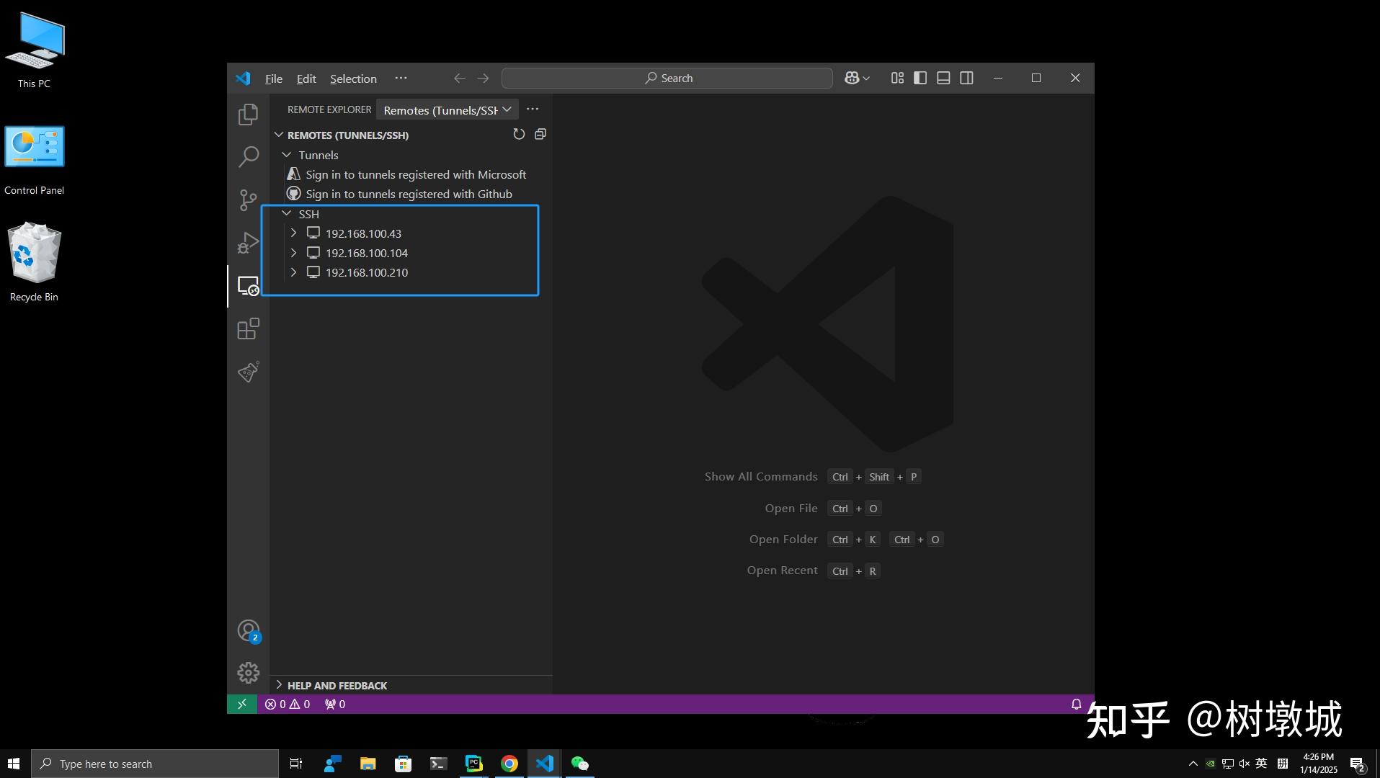This screenshot has width=1380, height=778.
Task: Open the Accounts icon with badge
Action: coord(247,629)
